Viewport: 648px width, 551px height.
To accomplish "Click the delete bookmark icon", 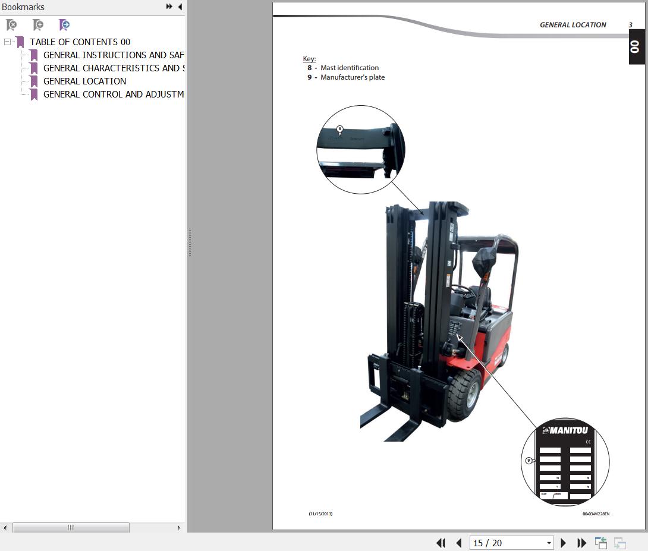I will click(11, 25).
